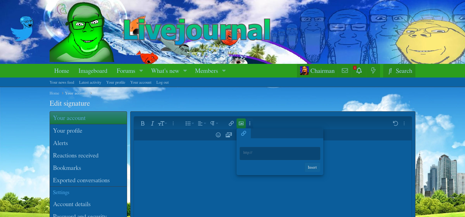
Task: Go to Your account breadcrumb
Action: coord(76,93)
